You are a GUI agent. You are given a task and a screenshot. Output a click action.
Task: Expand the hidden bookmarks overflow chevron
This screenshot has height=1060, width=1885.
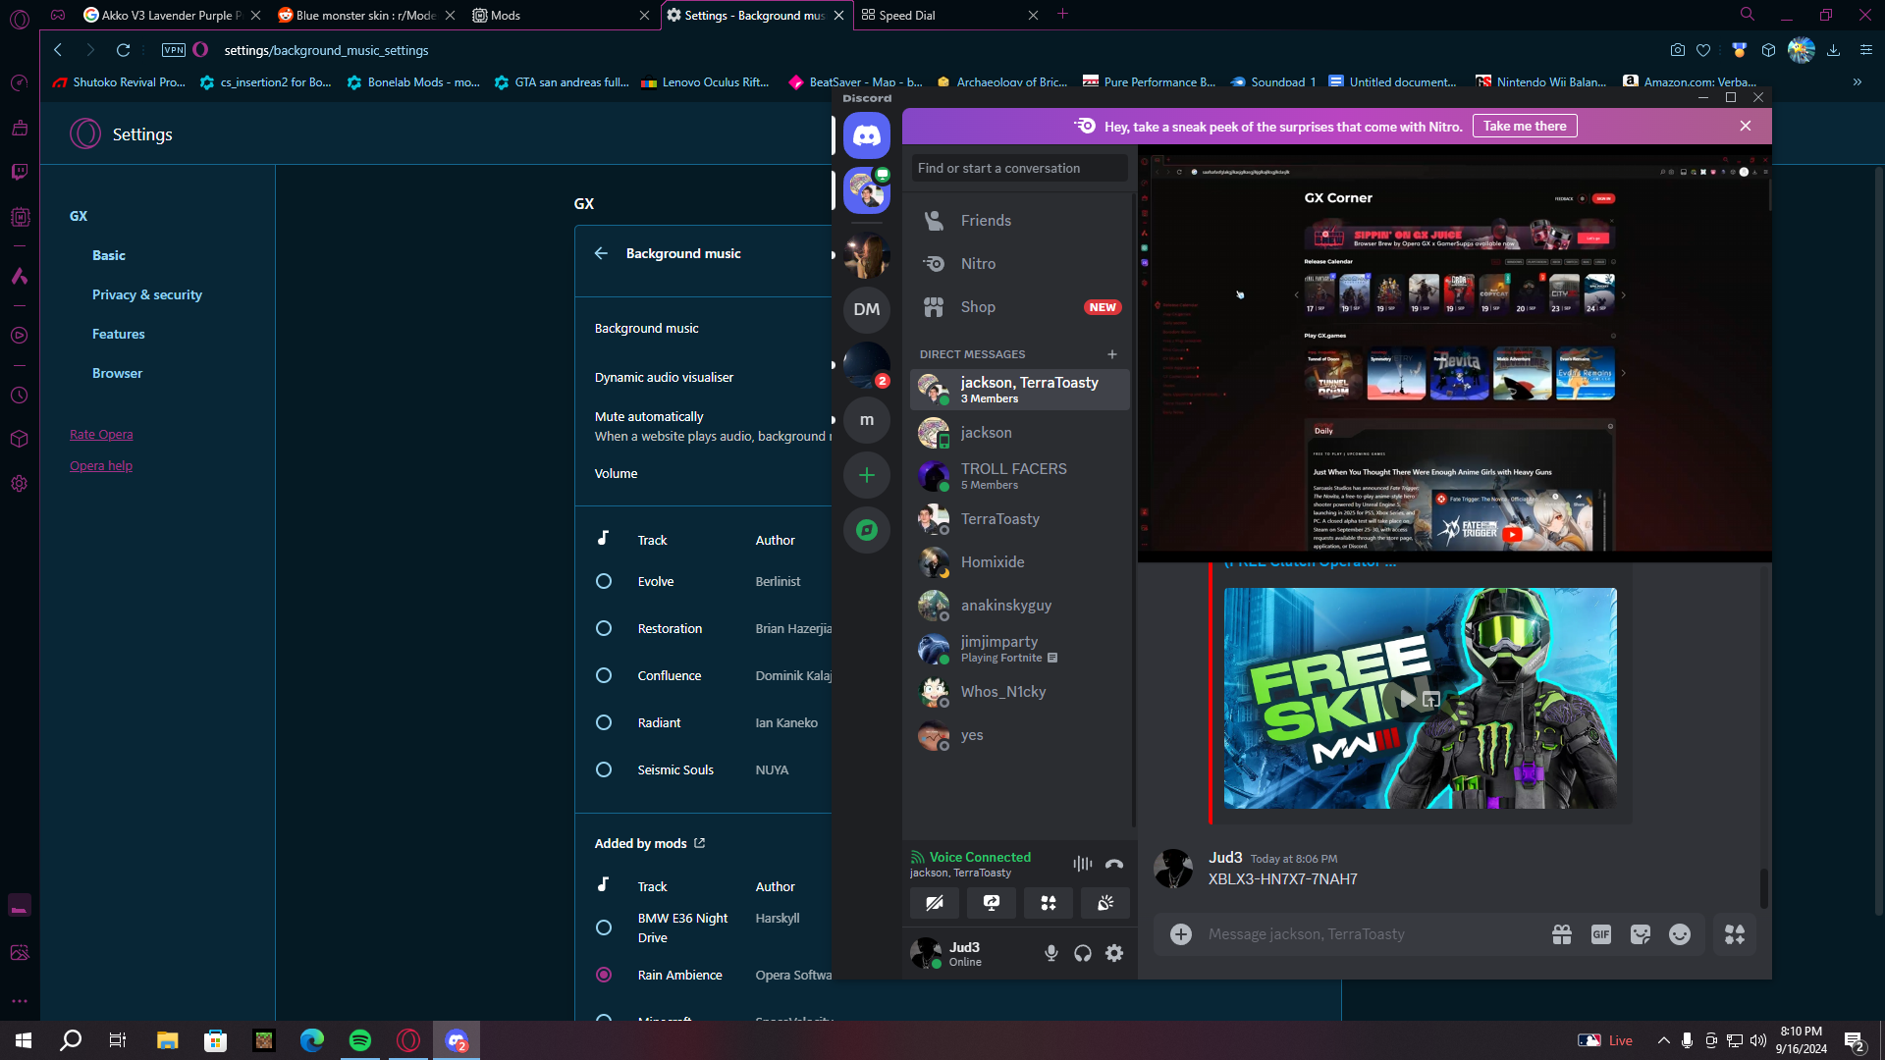point(1858,82)
